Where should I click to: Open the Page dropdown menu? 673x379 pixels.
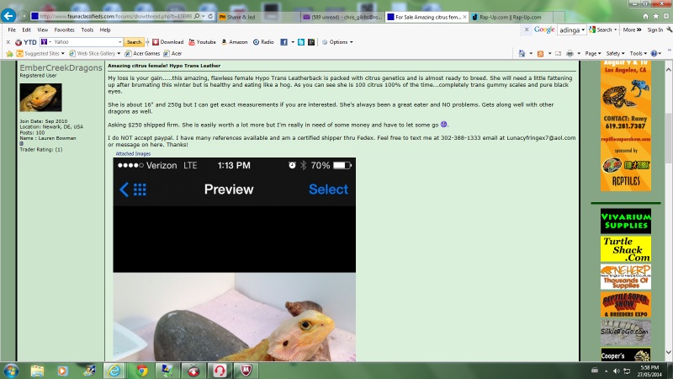pos(593,54)
